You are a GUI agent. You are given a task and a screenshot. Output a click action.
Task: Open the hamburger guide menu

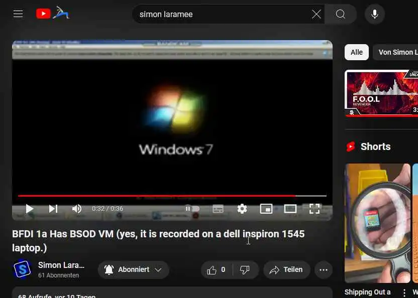coord(18,14)
